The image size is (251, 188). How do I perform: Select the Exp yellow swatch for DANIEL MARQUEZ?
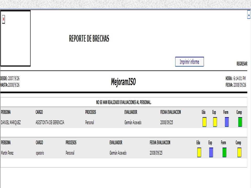coord(215,122)
